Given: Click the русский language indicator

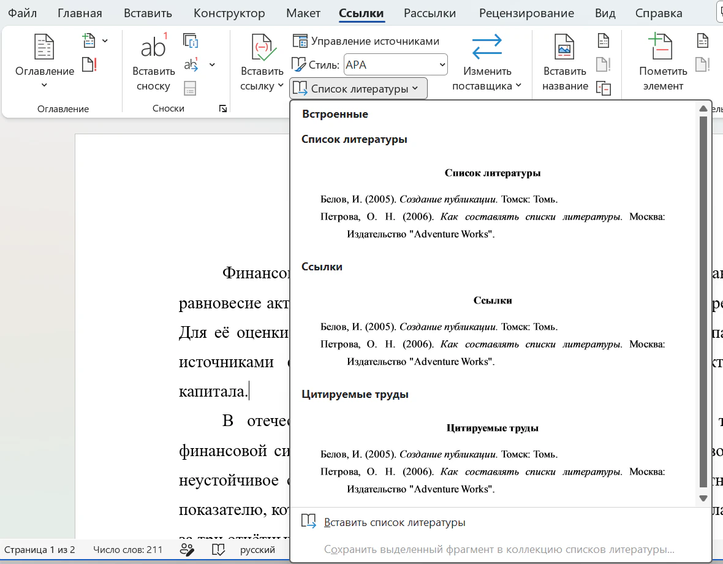Looking at the screenshot, I should click(x=257, y=550).
